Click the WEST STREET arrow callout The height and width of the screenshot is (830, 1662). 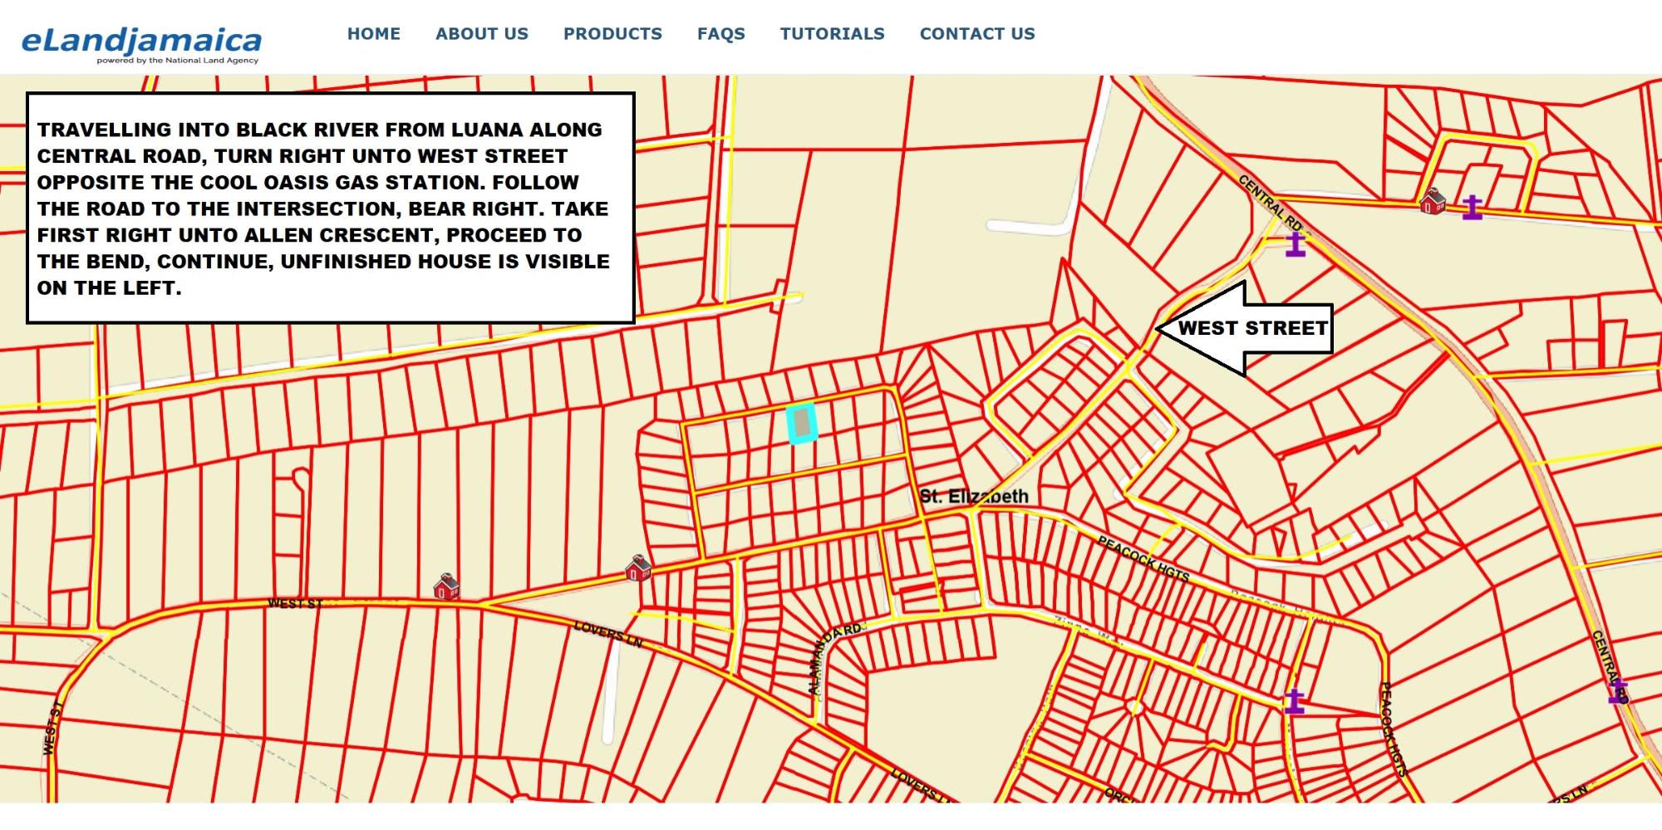1245,328
